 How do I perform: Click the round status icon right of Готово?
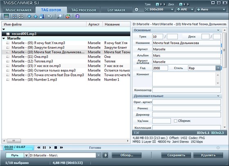pyautogui.click(x=218, y=148)
